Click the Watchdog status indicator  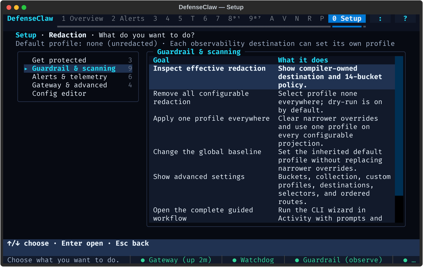(x=253, y=260)
